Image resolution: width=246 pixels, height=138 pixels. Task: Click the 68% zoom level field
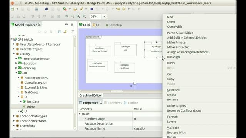click(x=96, y=16)
